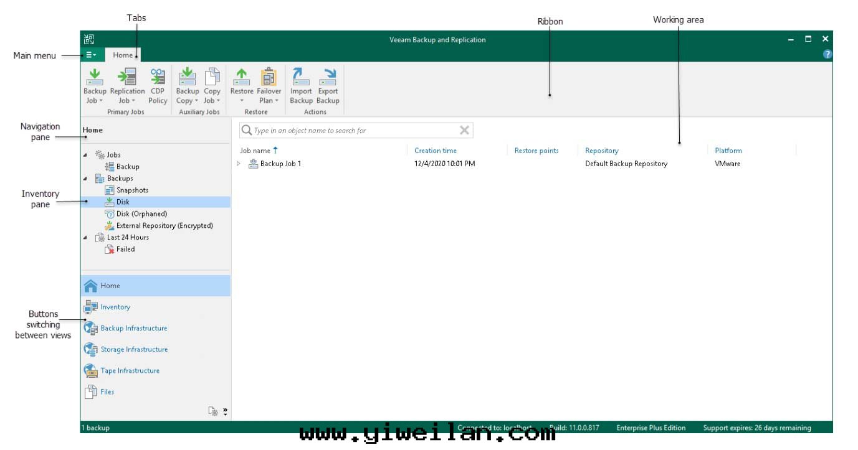Sort by the Creation time column
This screenshot has width=858, height=450.
pos(436,151)
